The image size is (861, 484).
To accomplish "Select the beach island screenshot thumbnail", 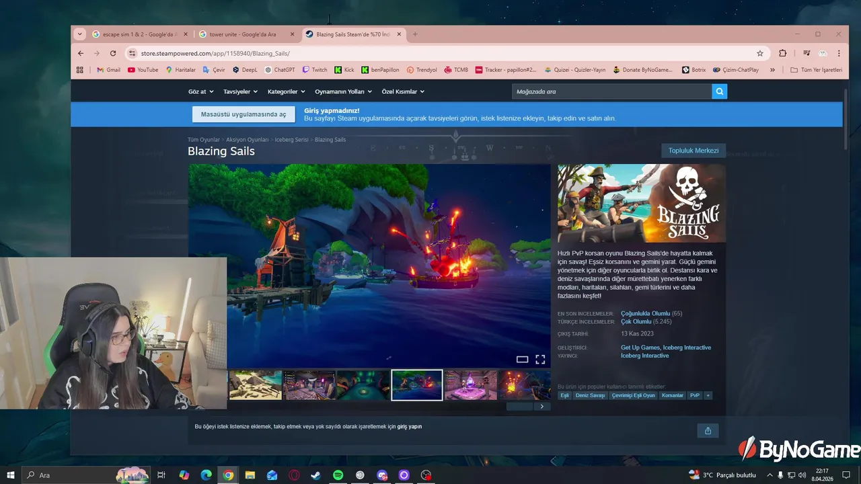I will [256, 385].
